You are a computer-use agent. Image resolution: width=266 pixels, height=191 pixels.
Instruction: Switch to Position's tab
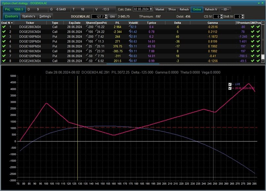11,16
